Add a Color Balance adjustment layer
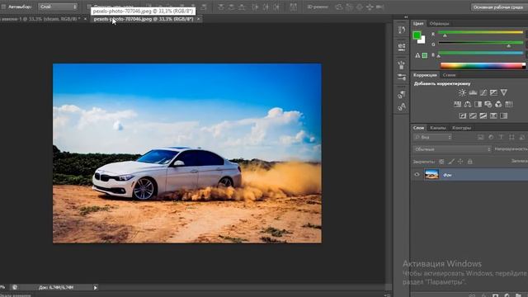Viewport: 528px width, 297px height. [468, 104]
